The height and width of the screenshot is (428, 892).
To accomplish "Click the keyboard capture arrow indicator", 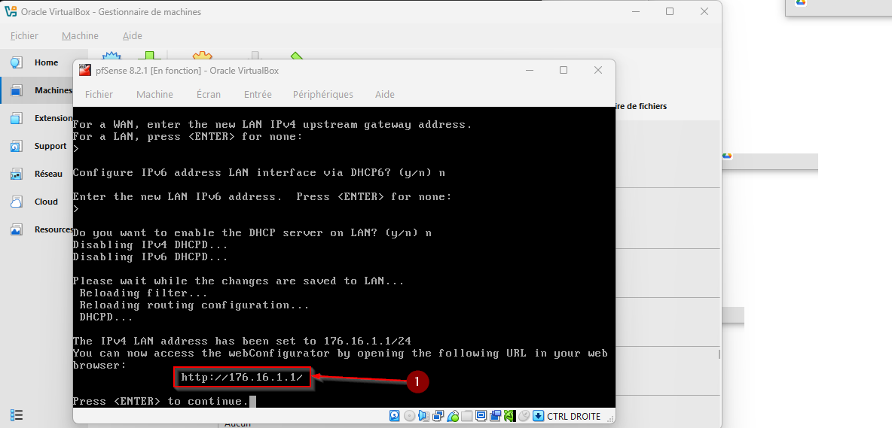I will pyautogui.click(x=538, y=416).
